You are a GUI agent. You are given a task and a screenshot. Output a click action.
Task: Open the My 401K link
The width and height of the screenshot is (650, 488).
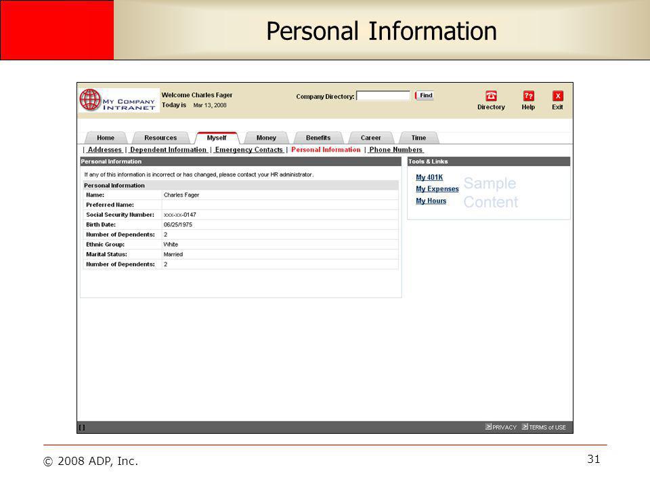429,177
